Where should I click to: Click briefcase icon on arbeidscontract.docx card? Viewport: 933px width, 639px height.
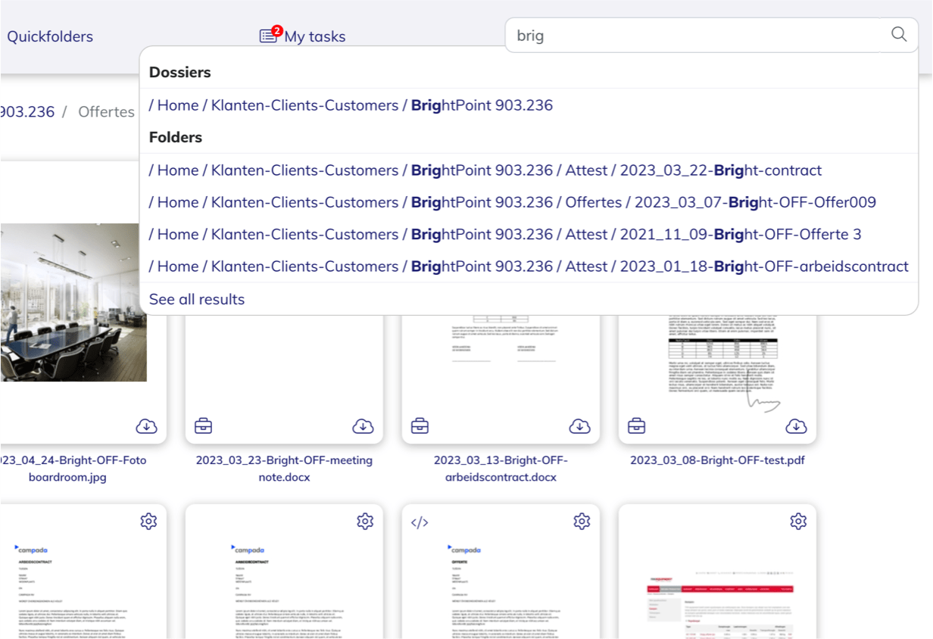pos(420,426)
